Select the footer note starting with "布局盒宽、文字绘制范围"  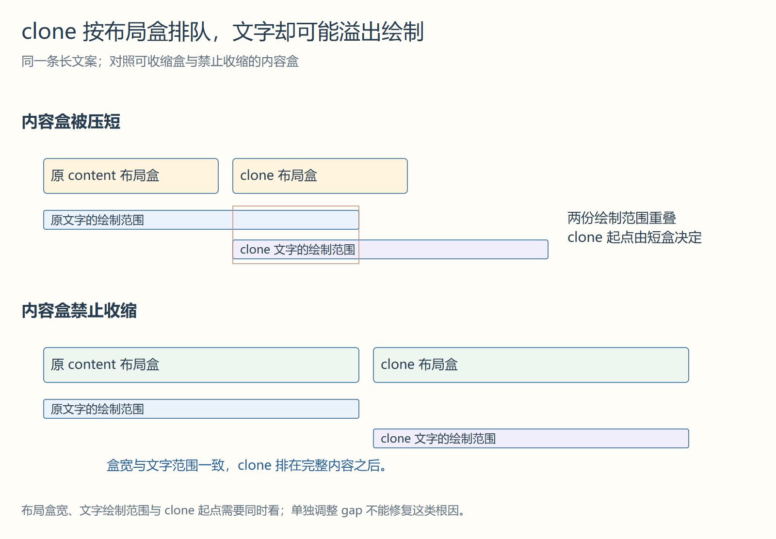point(243,510)
